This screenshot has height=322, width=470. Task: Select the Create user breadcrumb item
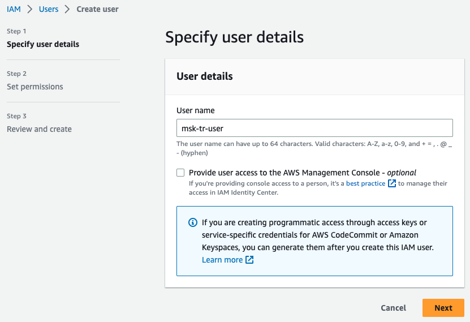(x=97, y=9)
